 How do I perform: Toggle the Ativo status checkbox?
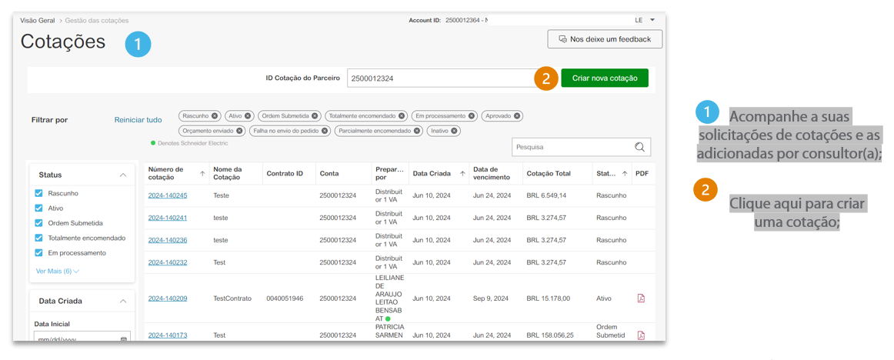click(x=38, y=208)
